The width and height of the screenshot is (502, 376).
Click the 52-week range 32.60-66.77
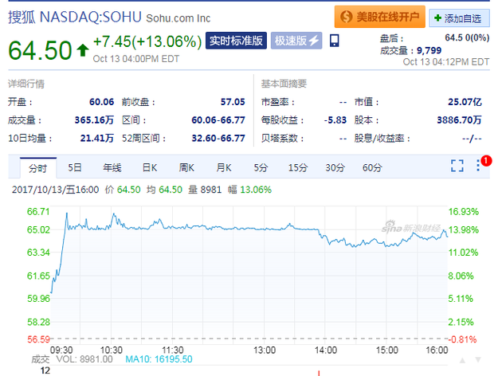click(218, 138)
